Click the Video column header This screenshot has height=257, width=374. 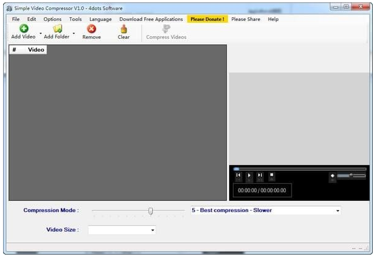pos(36,49)
